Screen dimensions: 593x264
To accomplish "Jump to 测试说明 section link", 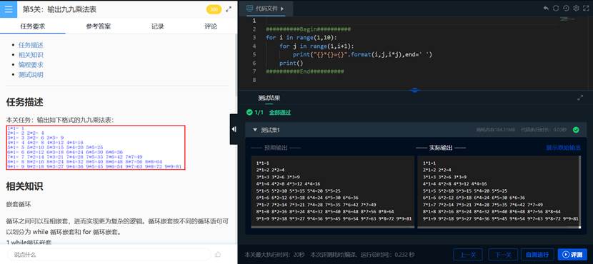I will click(31, 74).
